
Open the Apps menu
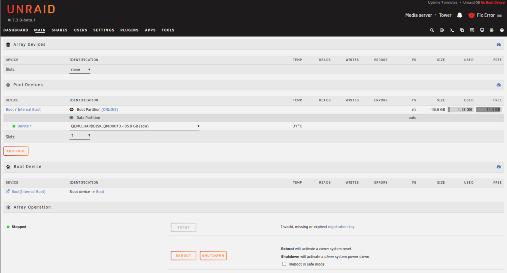(x=150, y=30)
